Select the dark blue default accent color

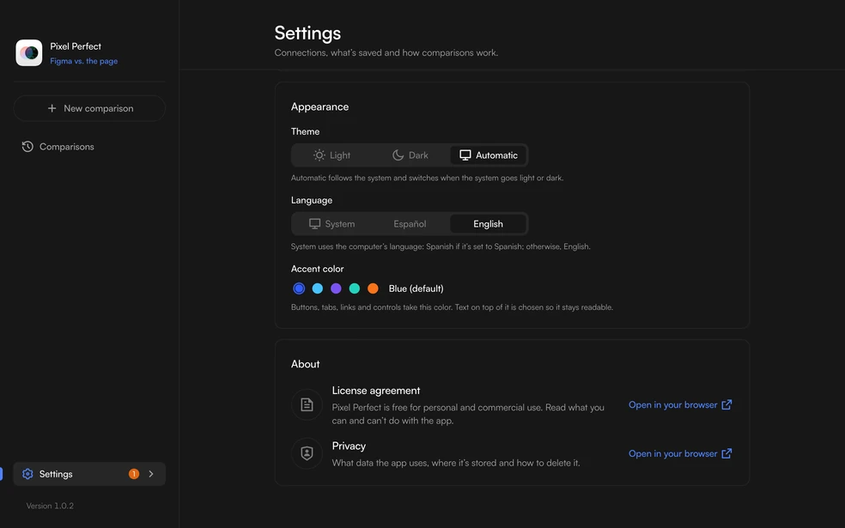tap(299, 288)
